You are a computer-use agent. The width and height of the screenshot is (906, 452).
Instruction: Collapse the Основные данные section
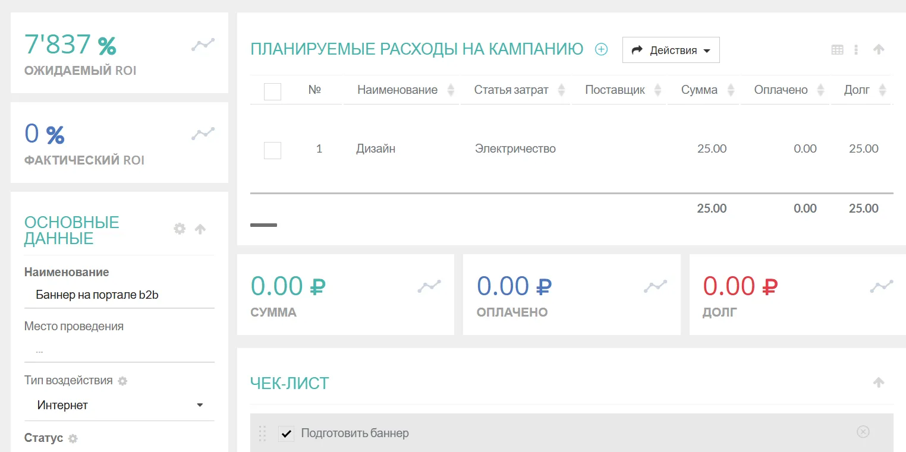200,229
